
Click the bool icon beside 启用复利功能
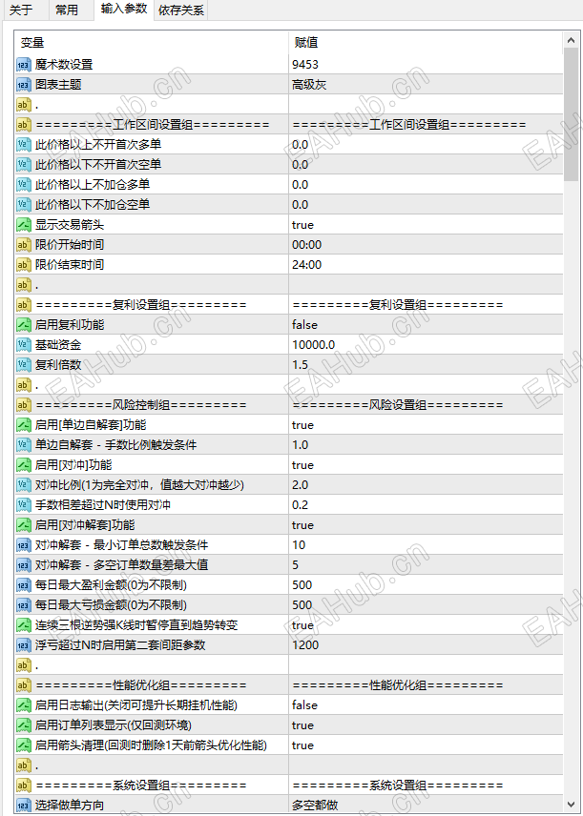click(24, 325)
